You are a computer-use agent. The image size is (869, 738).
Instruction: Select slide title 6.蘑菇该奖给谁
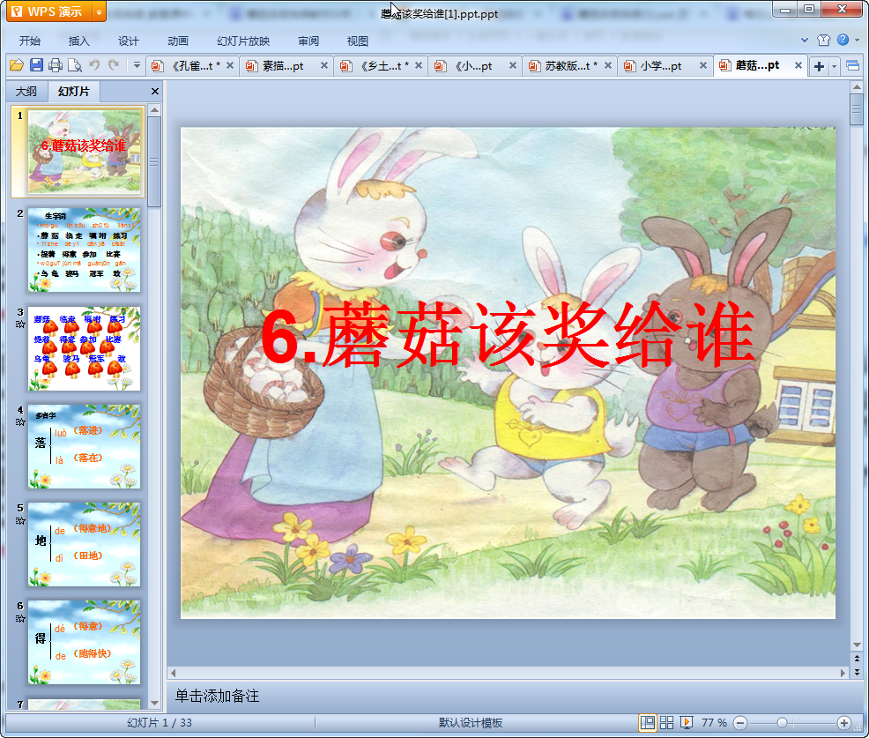pos(509,335)
